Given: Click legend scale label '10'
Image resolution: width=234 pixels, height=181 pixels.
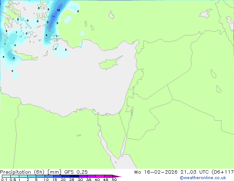Looking at the screenshot, I should 46,180.
